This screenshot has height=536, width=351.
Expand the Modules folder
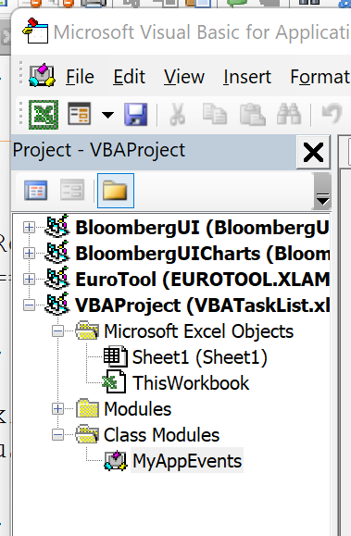pyautogui.click(x=57, y=409)
